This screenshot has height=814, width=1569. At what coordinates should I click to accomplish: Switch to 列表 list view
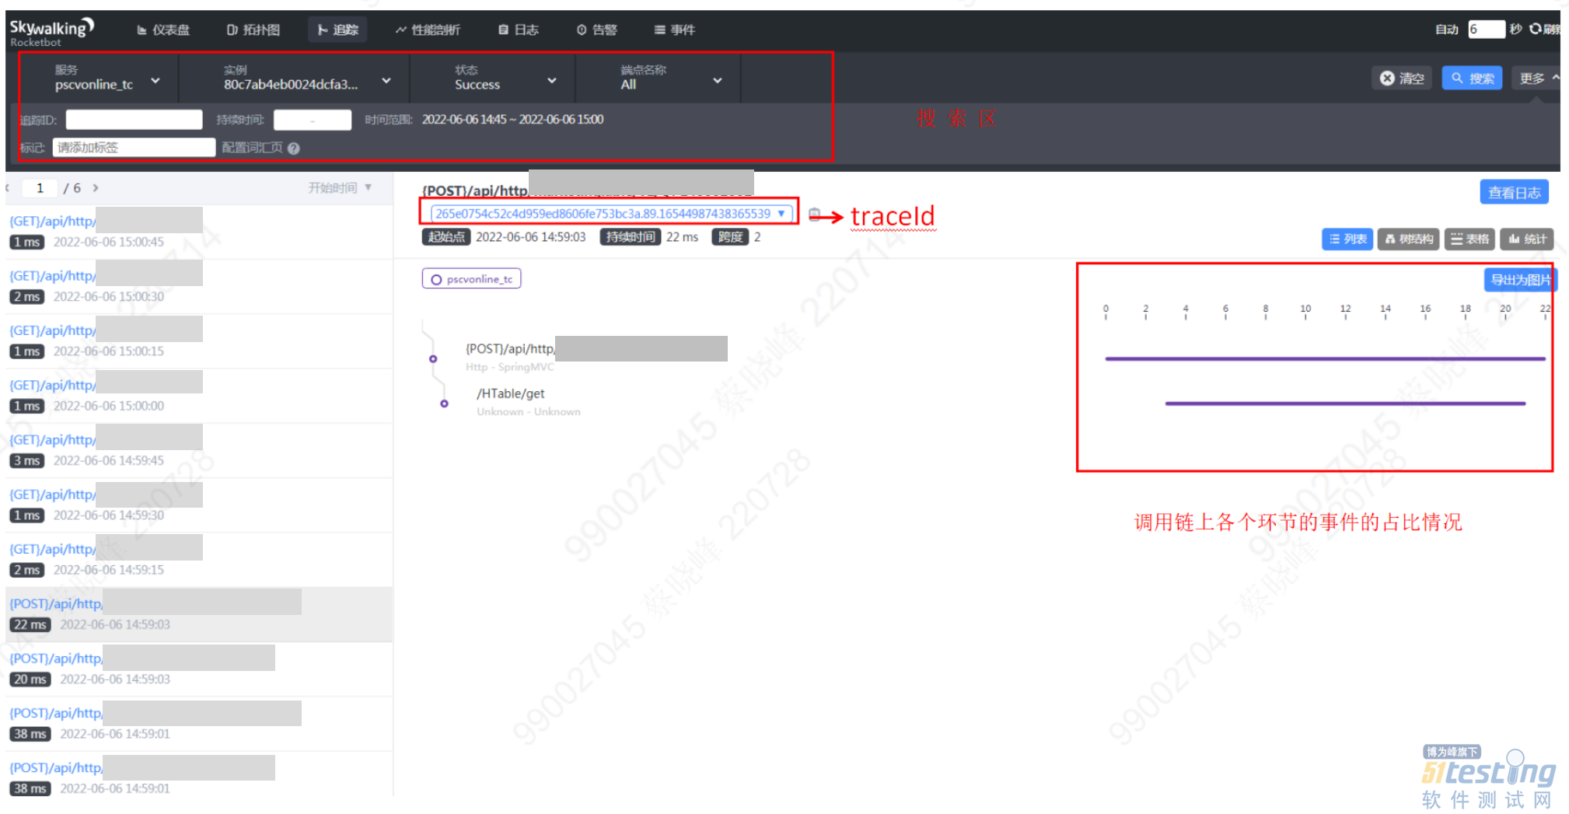1347,239
